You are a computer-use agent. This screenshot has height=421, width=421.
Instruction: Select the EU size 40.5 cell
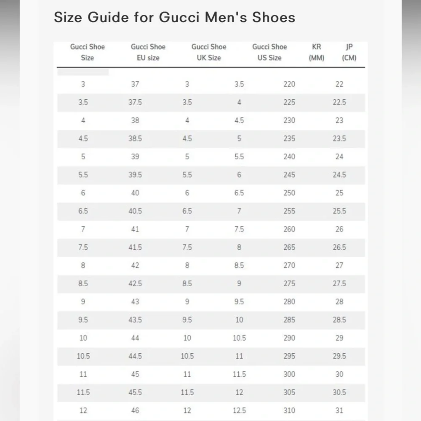(x=135, y=211)
